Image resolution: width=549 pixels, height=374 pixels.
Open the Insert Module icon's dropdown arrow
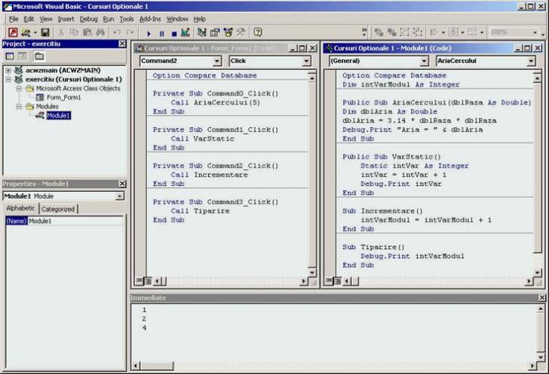[35, 33]
